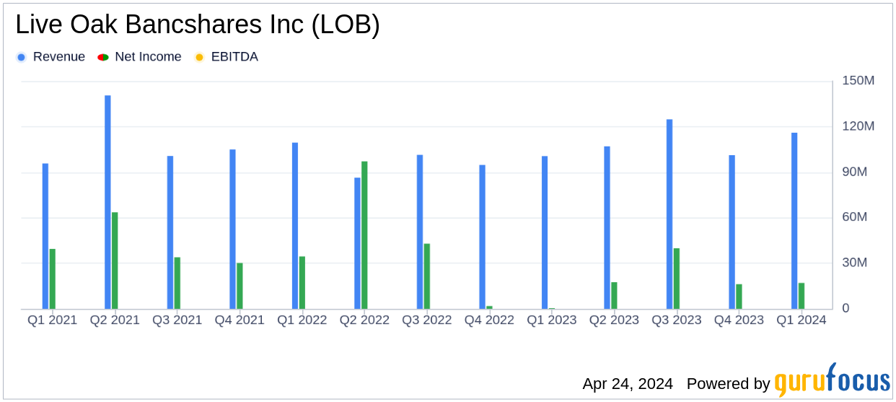Click the Apr 24, 2024 date text
The height and width of the screenshot is (402, 896).
(628, 384)
